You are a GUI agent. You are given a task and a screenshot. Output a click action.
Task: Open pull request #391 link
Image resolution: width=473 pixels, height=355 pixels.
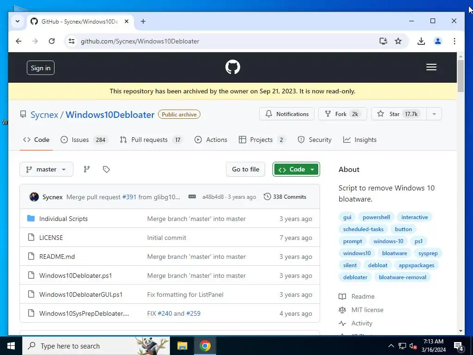click(129, 197)
